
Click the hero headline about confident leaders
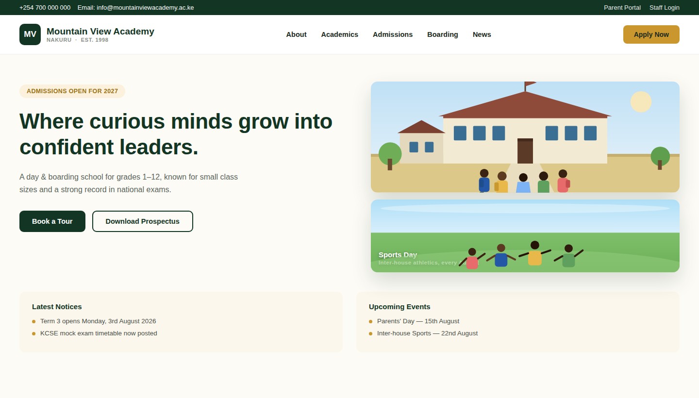(176, 134)
